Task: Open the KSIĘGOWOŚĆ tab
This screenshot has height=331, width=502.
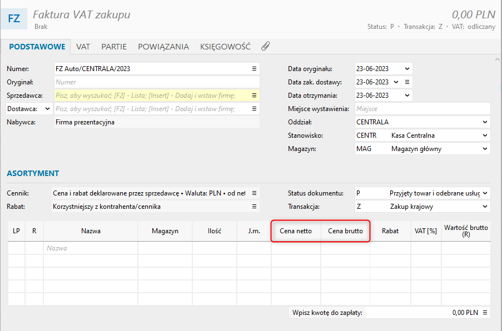Action: point(225,47)
